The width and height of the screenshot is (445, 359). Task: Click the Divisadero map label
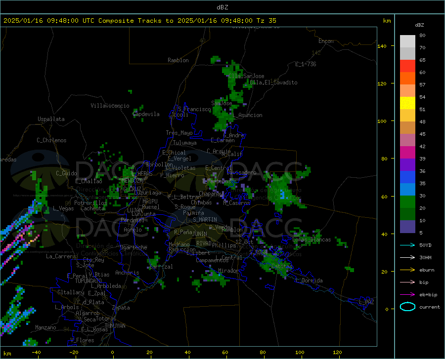point(241,172)
